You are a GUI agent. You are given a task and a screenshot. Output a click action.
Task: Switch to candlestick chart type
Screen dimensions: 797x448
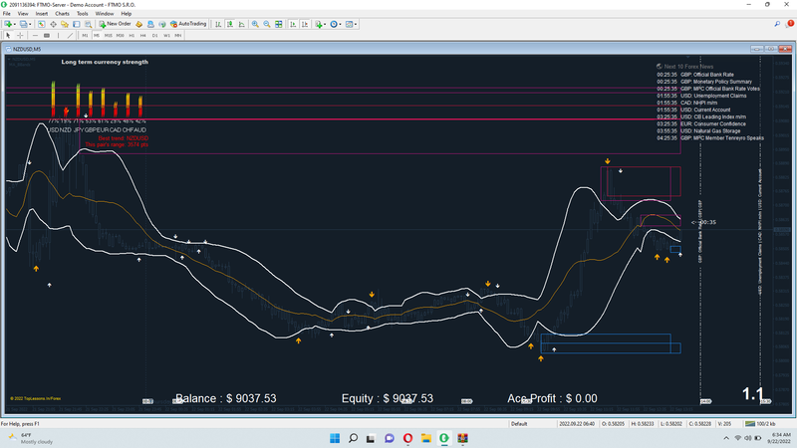230,24
